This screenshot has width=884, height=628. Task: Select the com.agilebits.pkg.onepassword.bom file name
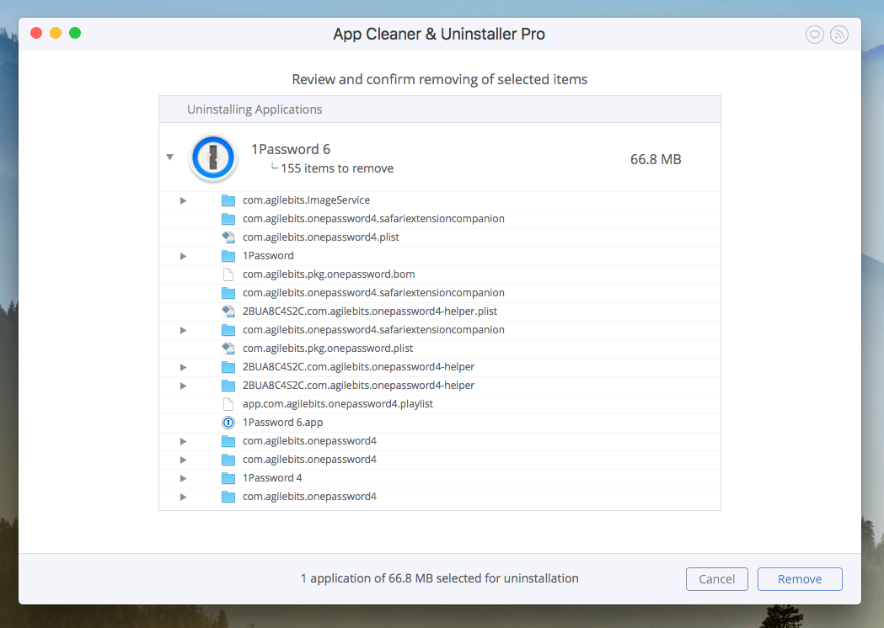click(x=329, y=274)
